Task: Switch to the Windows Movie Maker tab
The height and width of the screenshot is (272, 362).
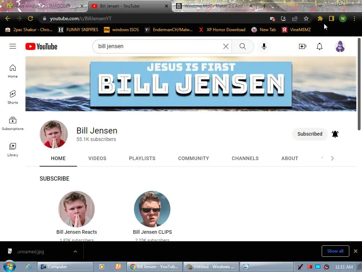Action: click(214, 6)
